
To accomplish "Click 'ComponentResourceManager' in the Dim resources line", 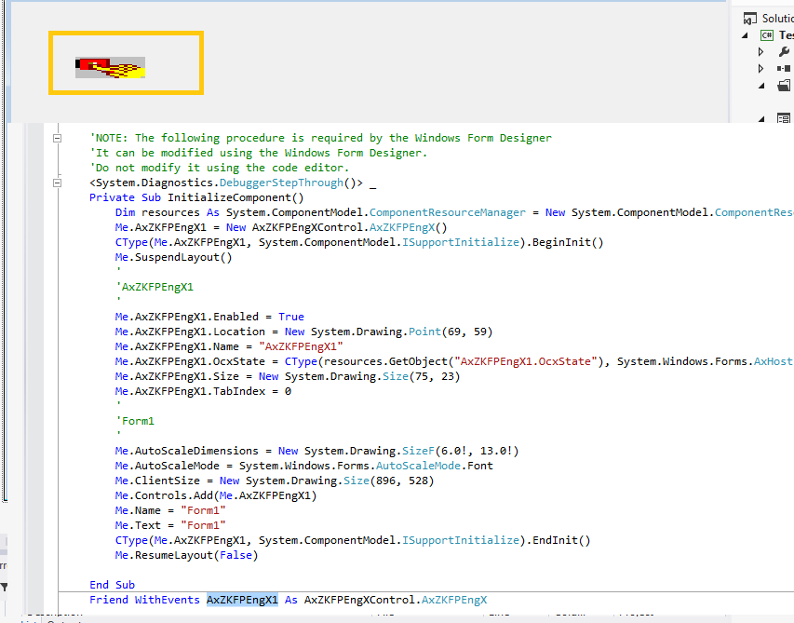I will (448, 212).
